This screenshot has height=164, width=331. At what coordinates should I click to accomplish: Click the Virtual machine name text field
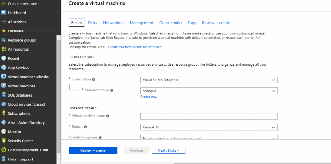[x=209, y=117]
